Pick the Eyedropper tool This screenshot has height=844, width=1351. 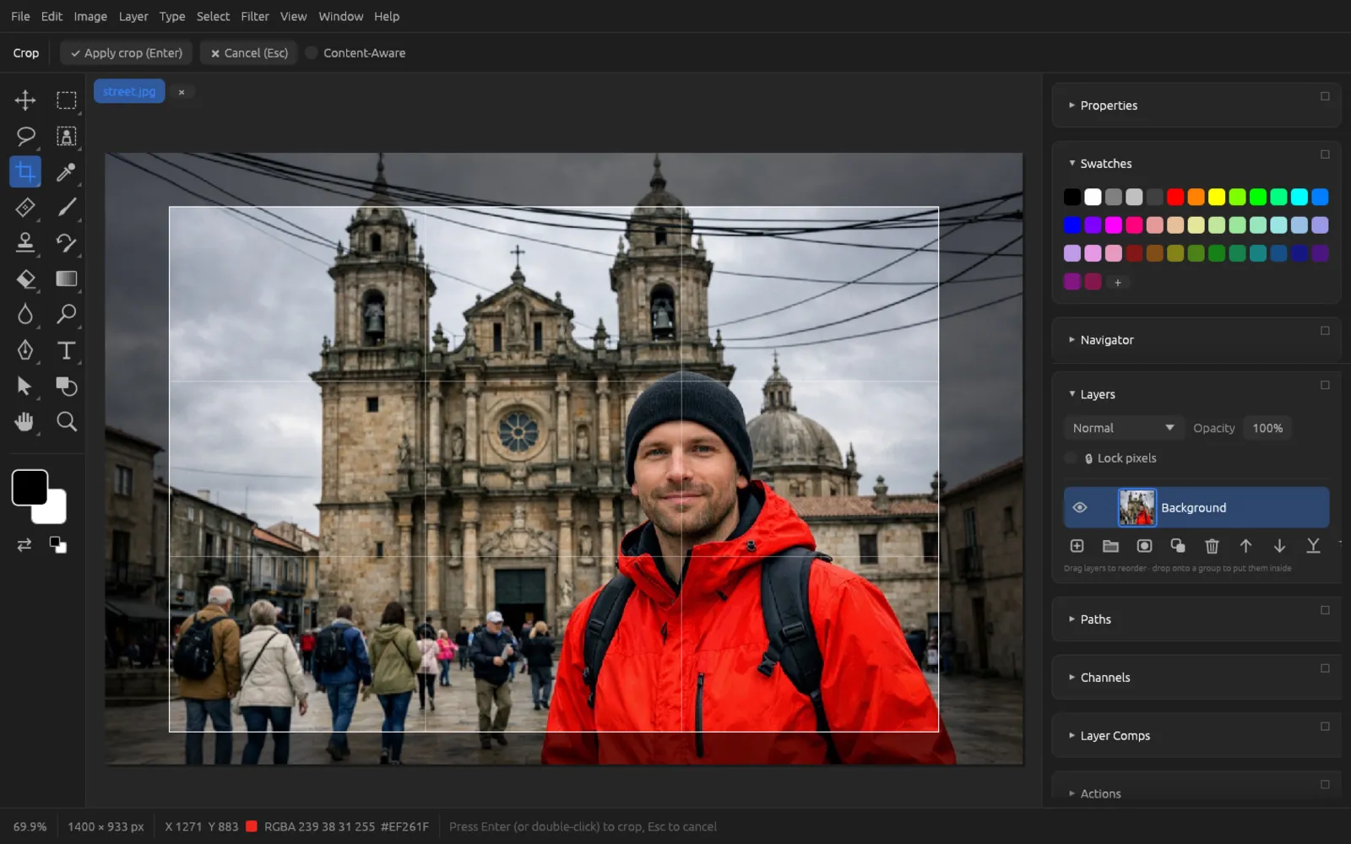click(x=66, y=172)
